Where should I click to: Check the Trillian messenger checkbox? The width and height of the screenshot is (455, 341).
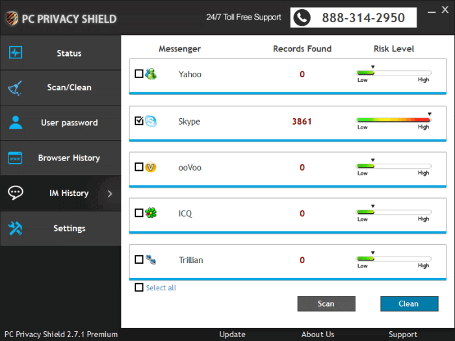tap(139, 259)
